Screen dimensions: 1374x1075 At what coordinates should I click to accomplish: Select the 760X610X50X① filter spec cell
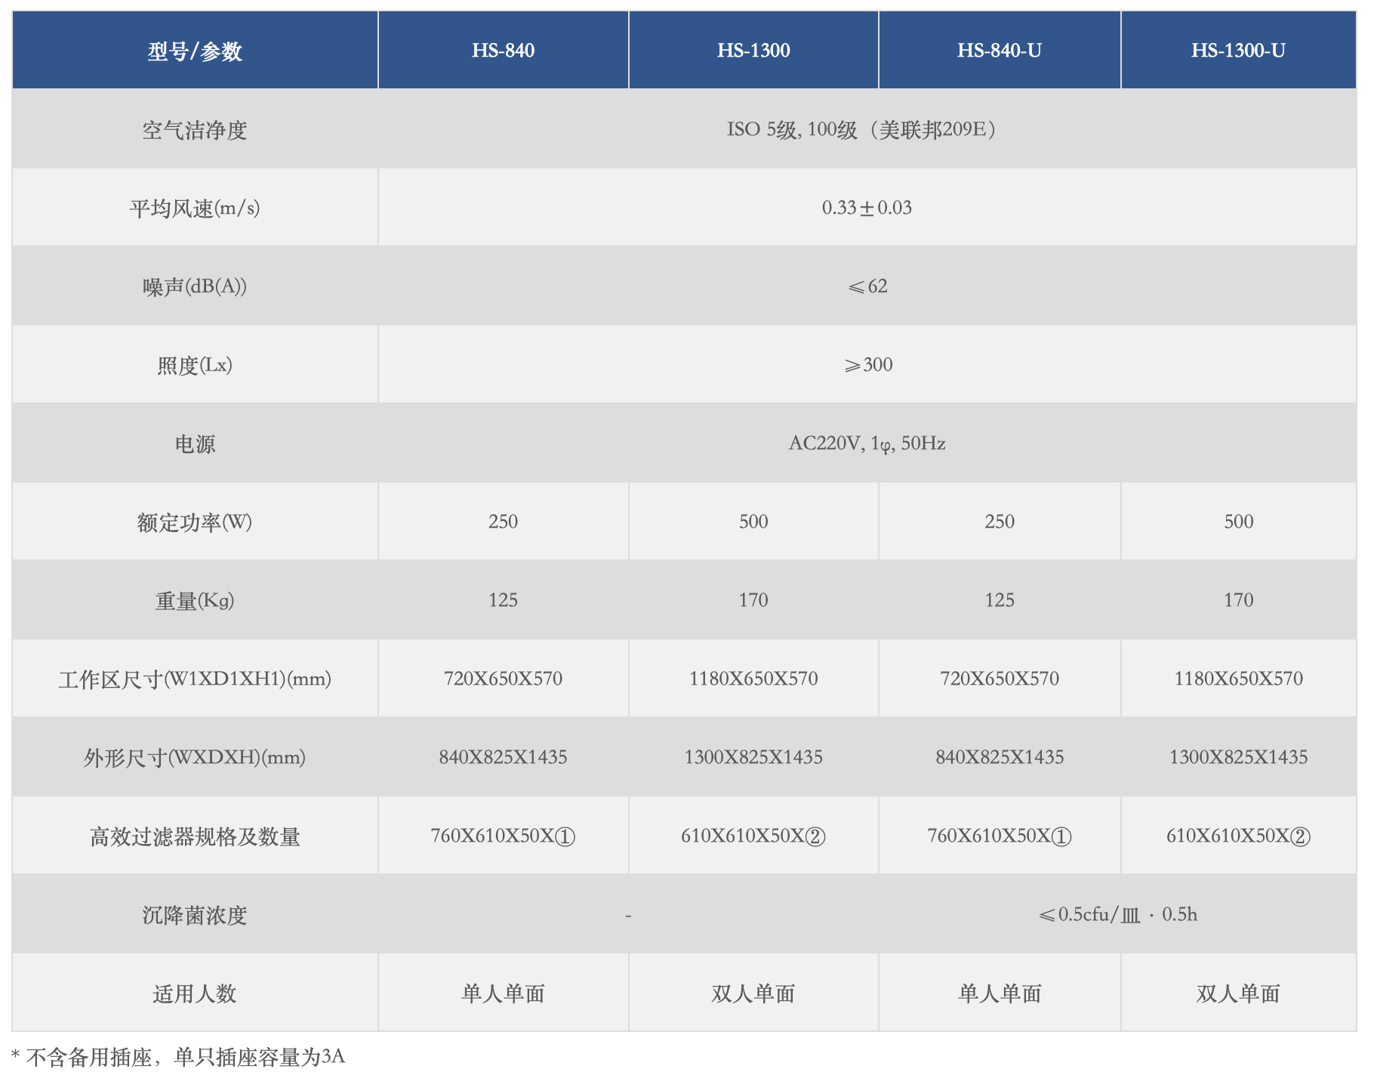click(x=504, y=835)
